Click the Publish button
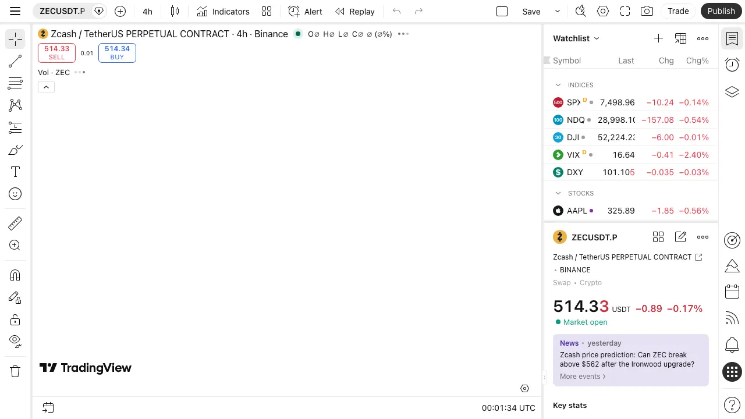Image resolution: width=745 pixels, height=419 pixels. tap(722, 11)
